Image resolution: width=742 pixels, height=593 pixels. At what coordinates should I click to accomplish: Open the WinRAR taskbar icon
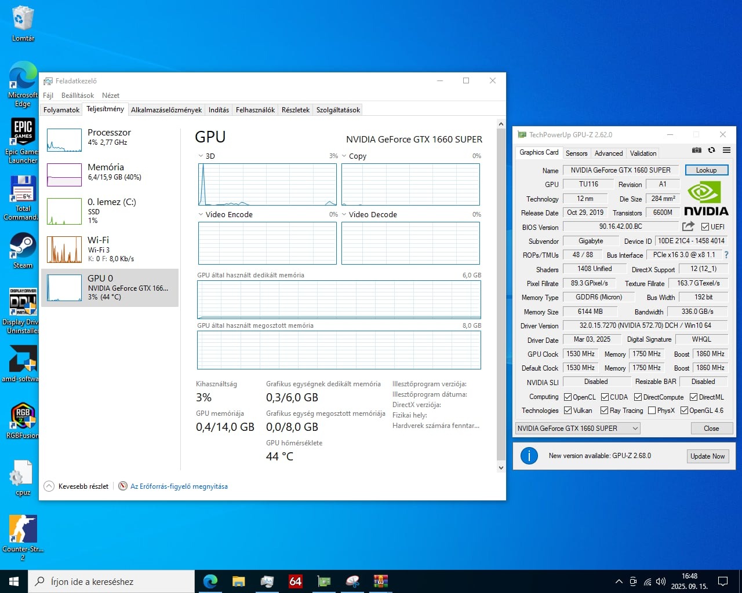pos(380,581)
